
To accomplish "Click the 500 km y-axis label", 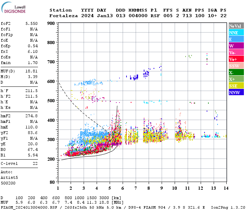I will pos(51,100).
